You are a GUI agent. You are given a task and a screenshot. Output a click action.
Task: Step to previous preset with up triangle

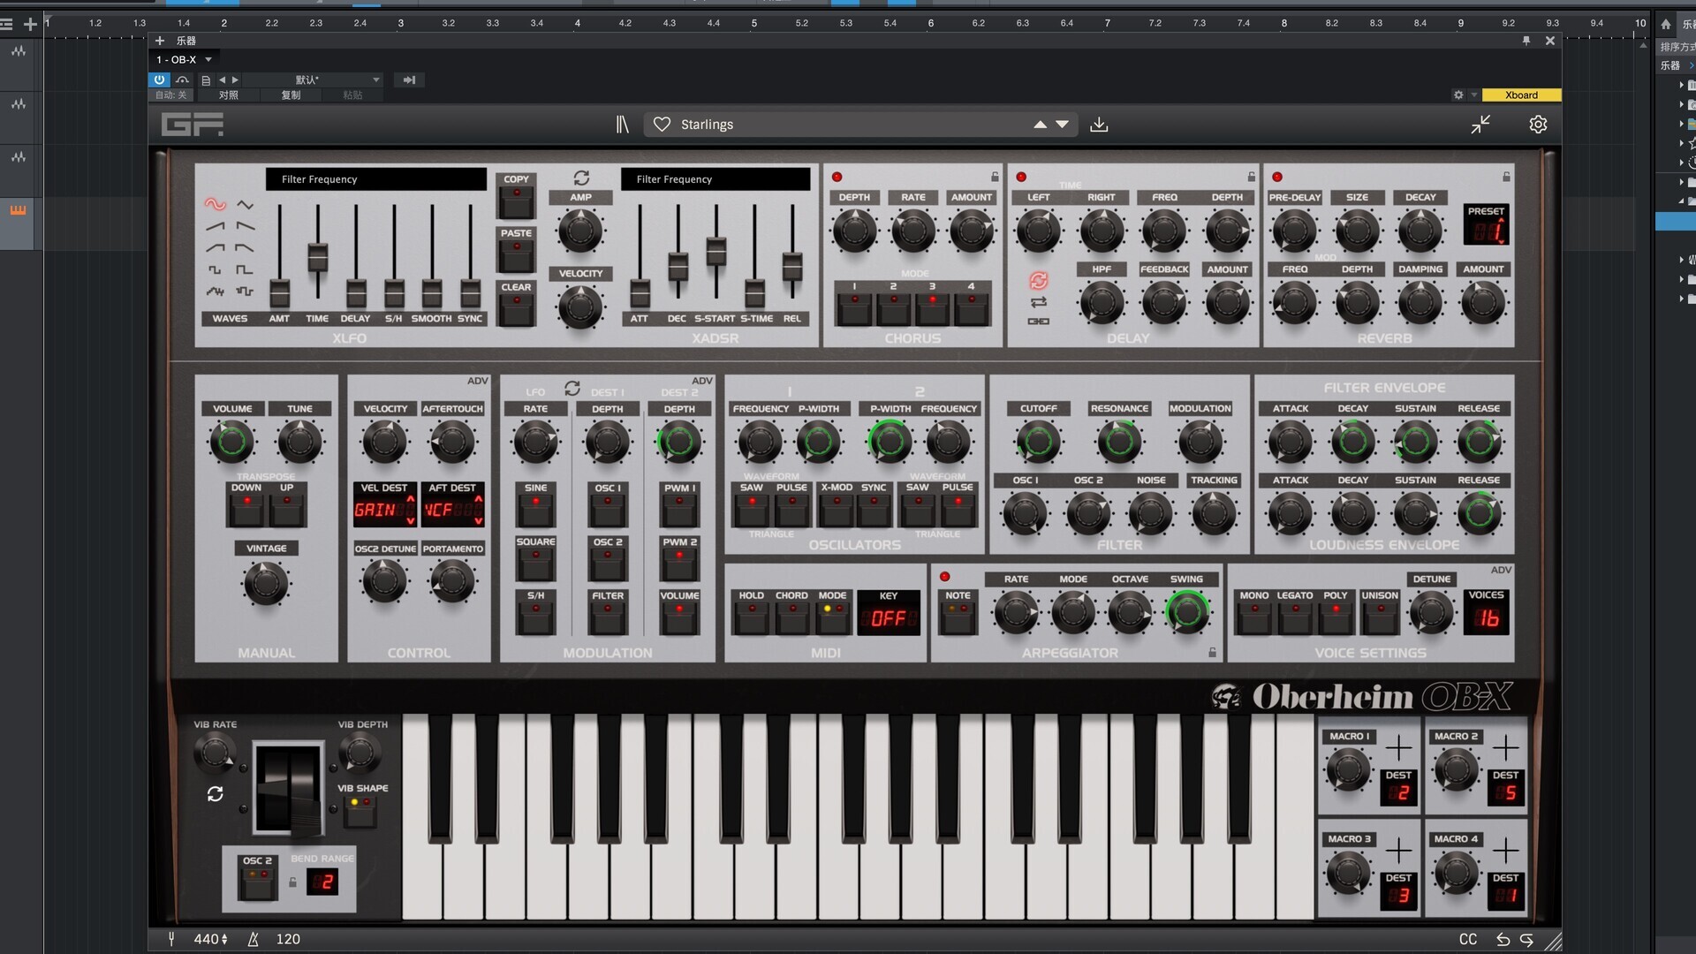pyautogui.click(x=1041, y=125)
